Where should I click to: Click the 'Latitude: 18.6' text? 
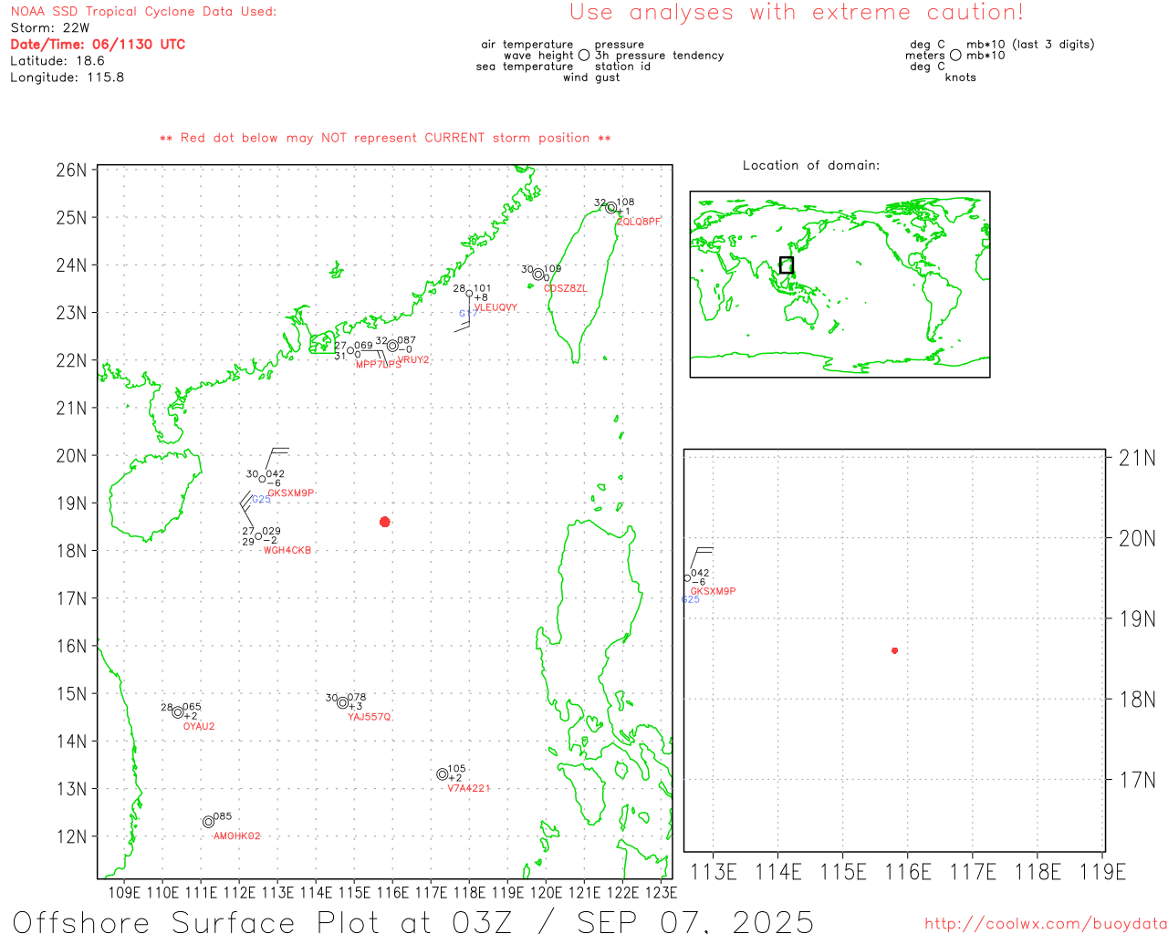click(57, 61)
